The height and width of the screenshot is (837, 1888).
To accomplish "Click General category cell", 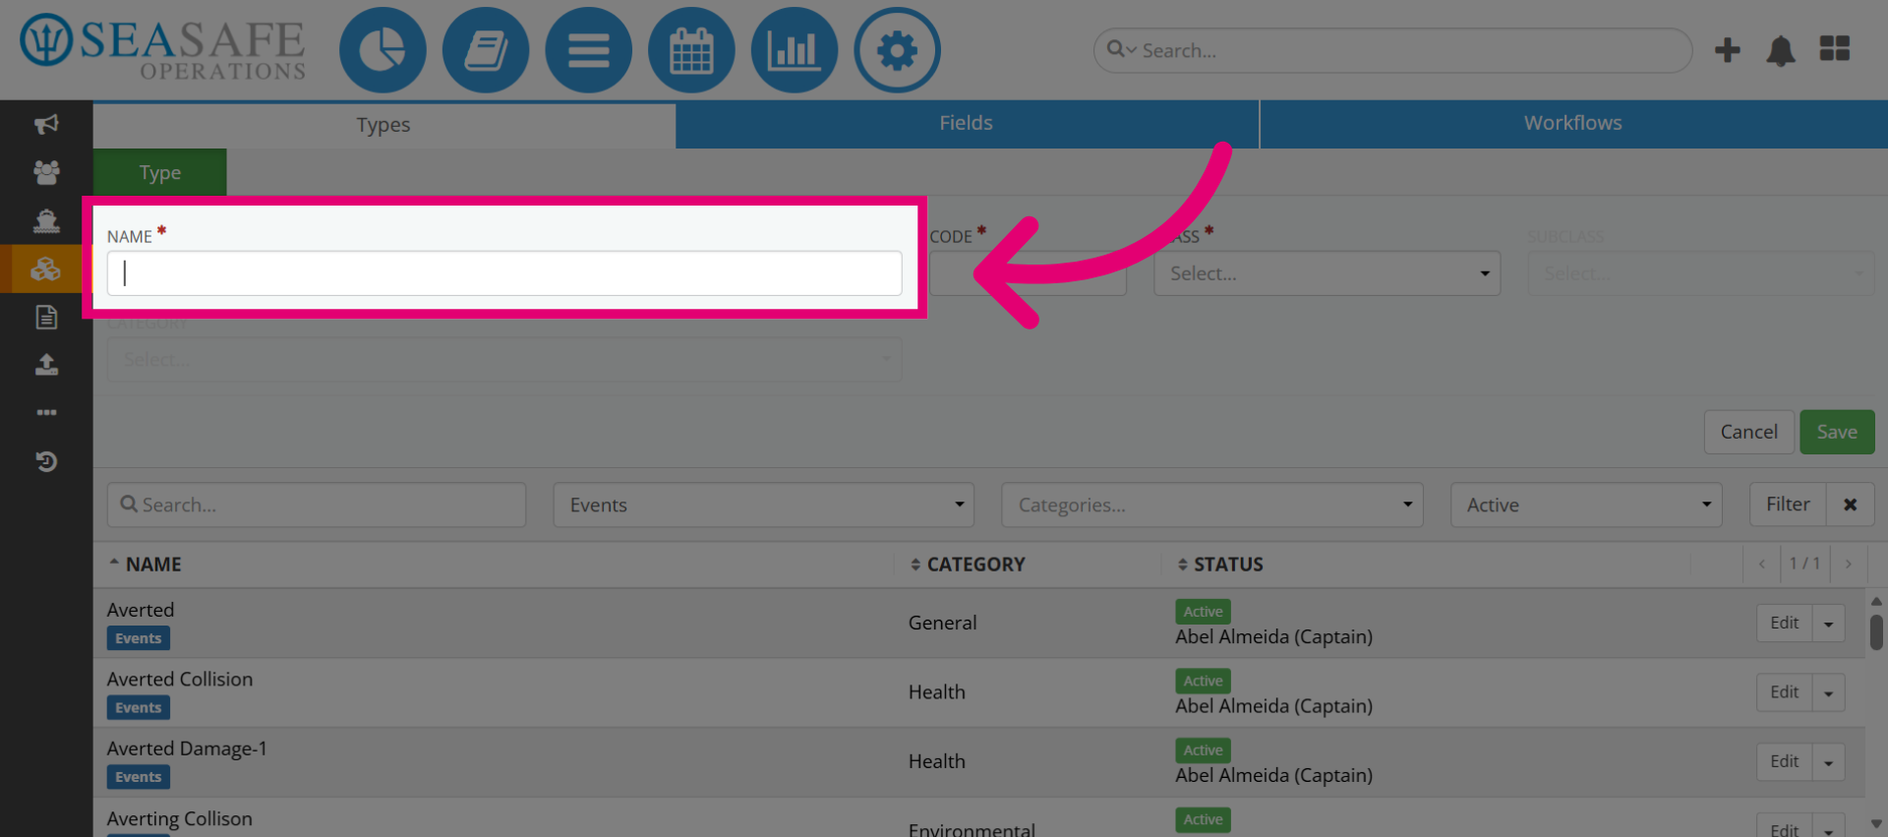I will point(942,624).
